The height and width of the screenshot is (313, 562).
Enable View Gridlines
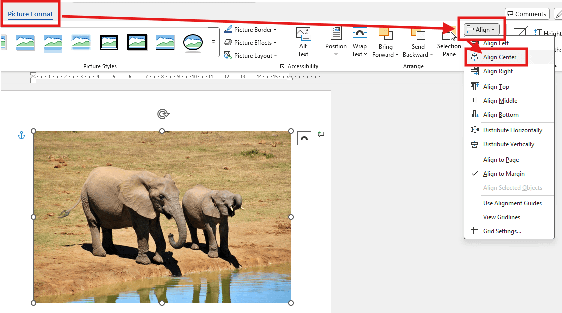point(501,217)
